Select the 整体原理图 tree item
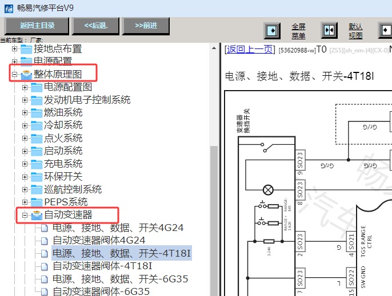The image size is (392, 296). pyautogui.click(x=58, y=74)
